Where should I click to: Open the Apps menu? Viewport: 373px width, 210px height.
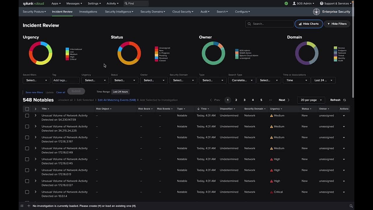tap(56, 3)
